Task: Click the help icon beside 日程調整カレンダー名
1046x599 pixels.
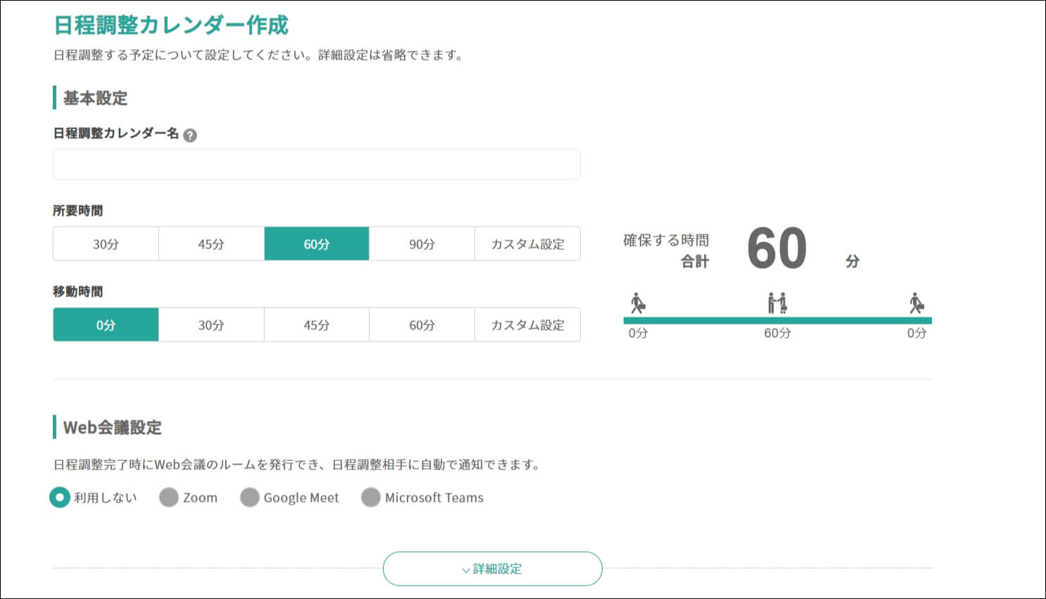Action: (191, 134)
